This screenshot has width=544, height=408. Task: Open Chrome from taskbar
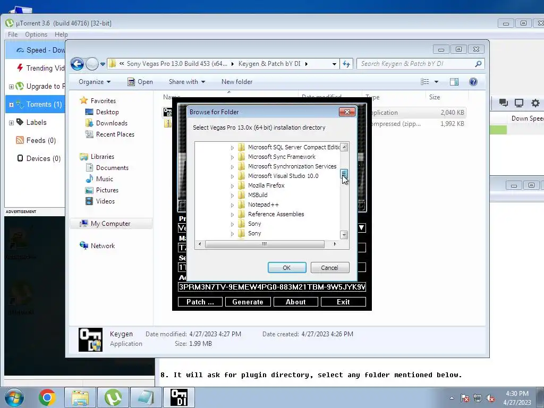pyautogui.click(x=47, y=397)
